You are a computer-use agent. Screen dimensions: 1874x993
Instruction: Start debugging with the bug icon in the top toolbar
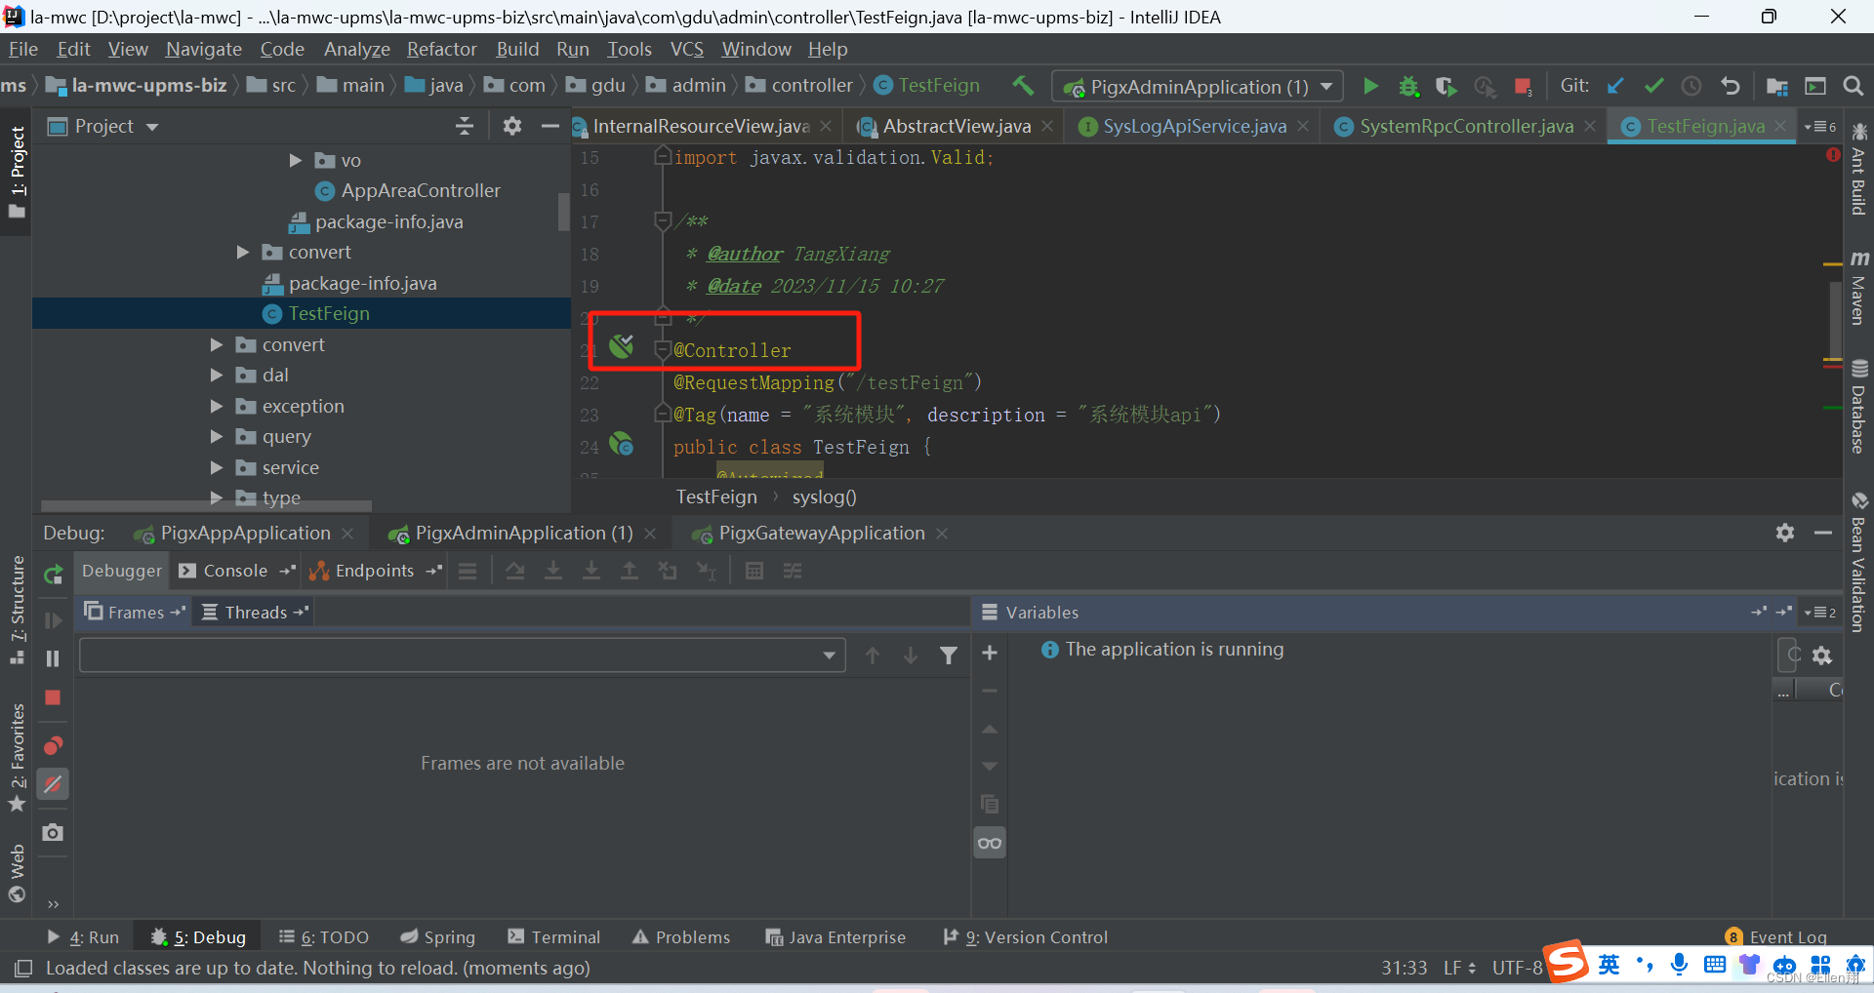[1407, 86]
